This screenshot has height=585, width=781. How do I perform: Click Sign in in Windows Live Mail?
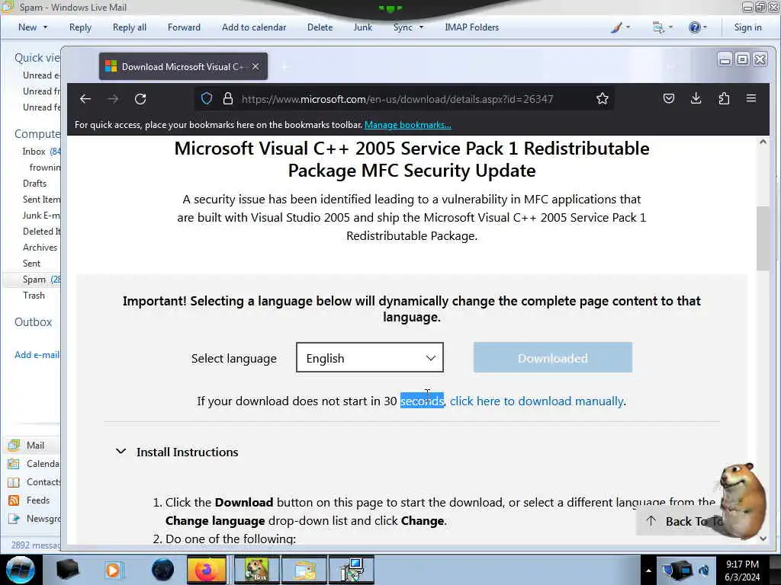(x=747, y=27)
